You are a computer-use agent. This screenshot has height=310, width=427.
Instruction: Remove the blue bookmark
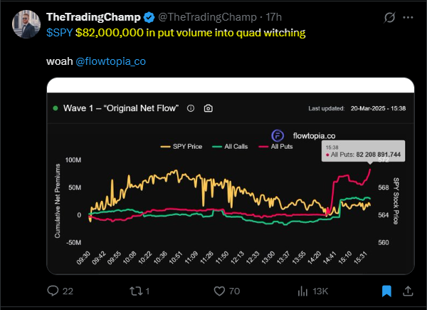point(386,291)
